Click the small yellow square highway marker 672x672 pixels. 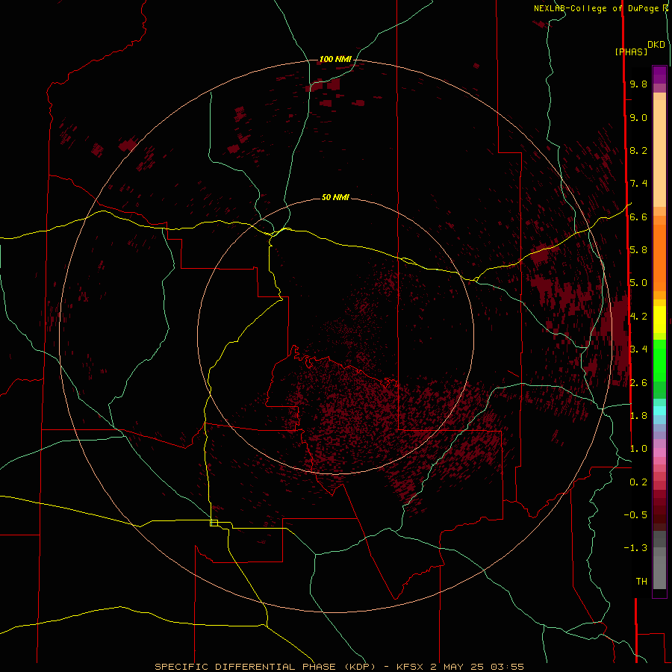[214, 523]
